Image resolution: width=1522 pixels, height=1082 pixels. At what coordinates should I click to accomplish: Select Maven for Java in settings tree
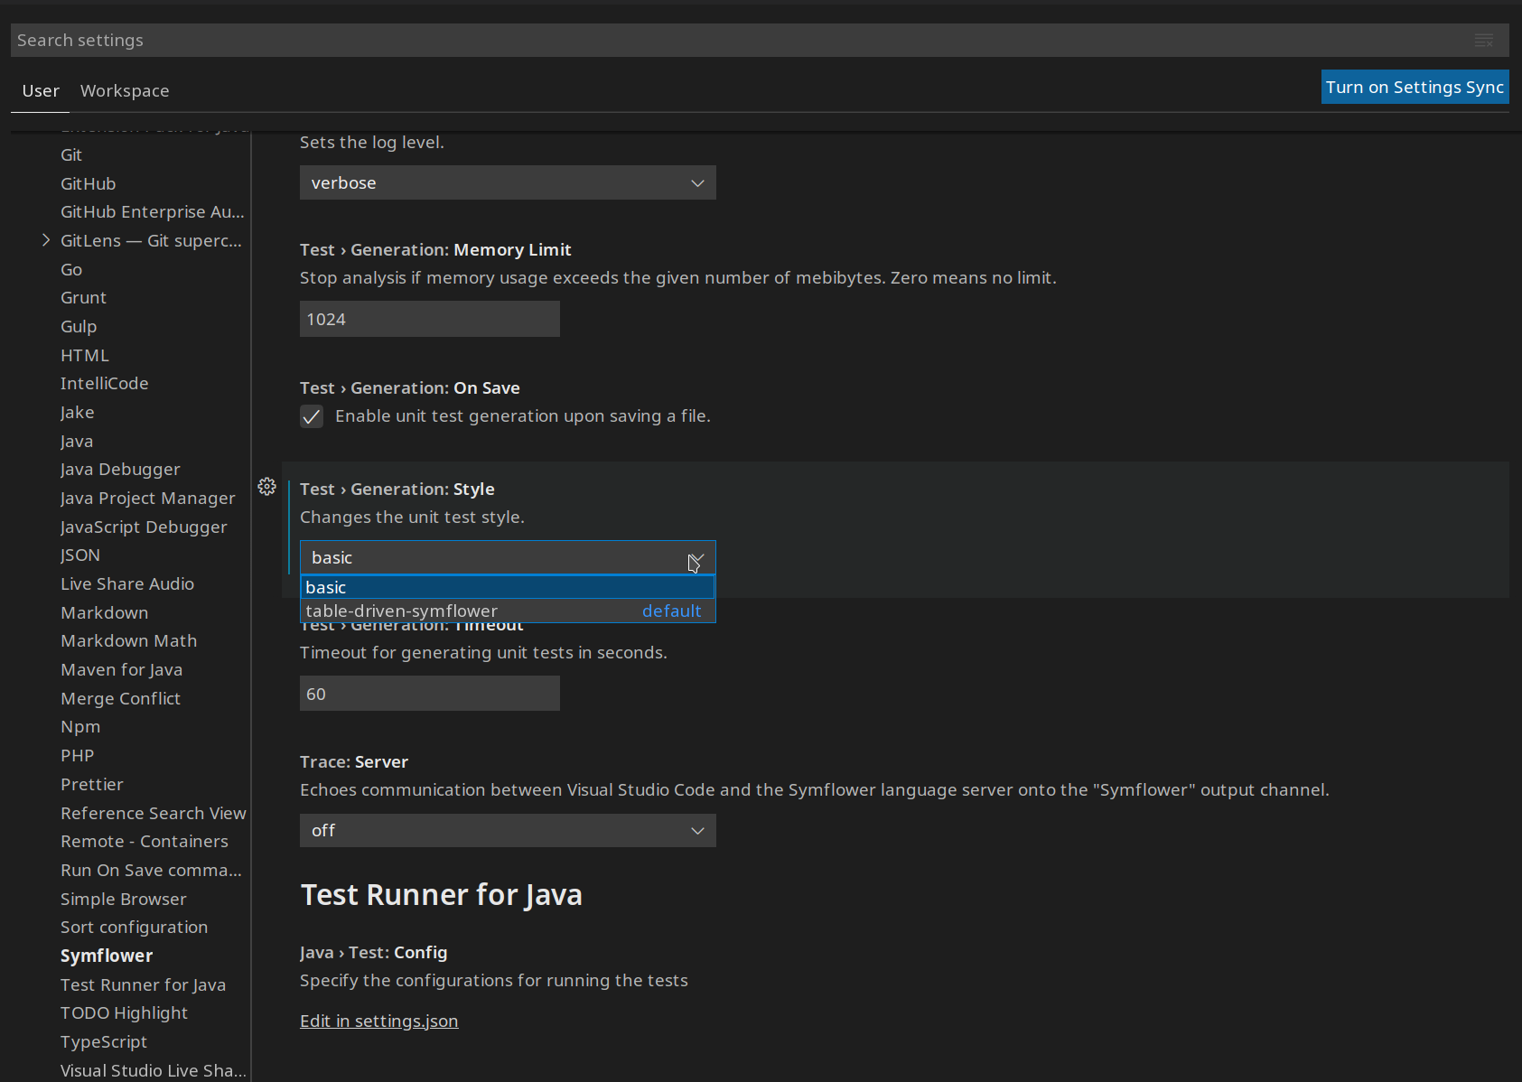pos(122,670)
